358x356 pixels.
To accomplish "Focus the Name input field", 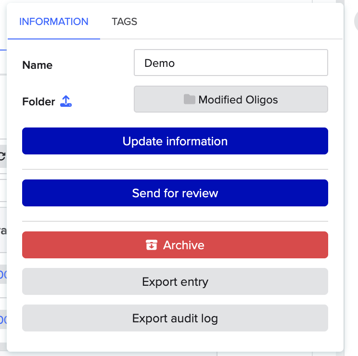I will tap(230, 63).
